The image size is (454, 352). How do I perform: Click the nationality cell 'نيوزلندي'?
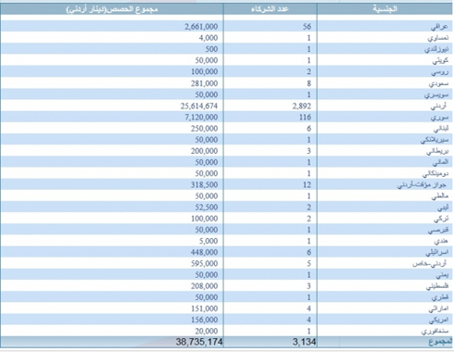(x=436, y=49)
